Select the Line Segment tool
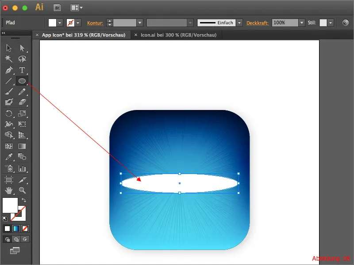Image resolution: width=354 pixels, height=265 pixels. pos(9,81)
